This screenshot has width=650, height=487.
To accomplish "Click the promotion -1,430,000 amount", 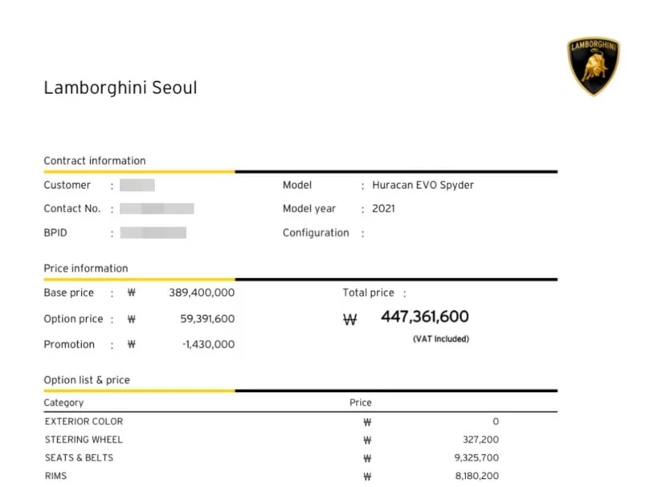I will (x=207, y=345).
